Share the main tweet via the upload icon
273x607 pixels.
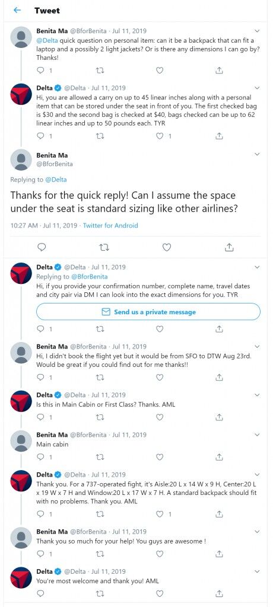[229, 247]
